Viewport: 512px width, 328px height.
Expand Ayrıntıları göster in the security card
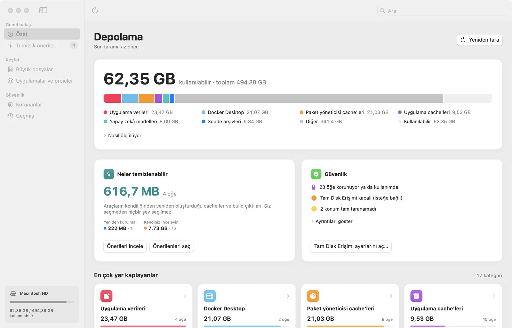[332, 221]
